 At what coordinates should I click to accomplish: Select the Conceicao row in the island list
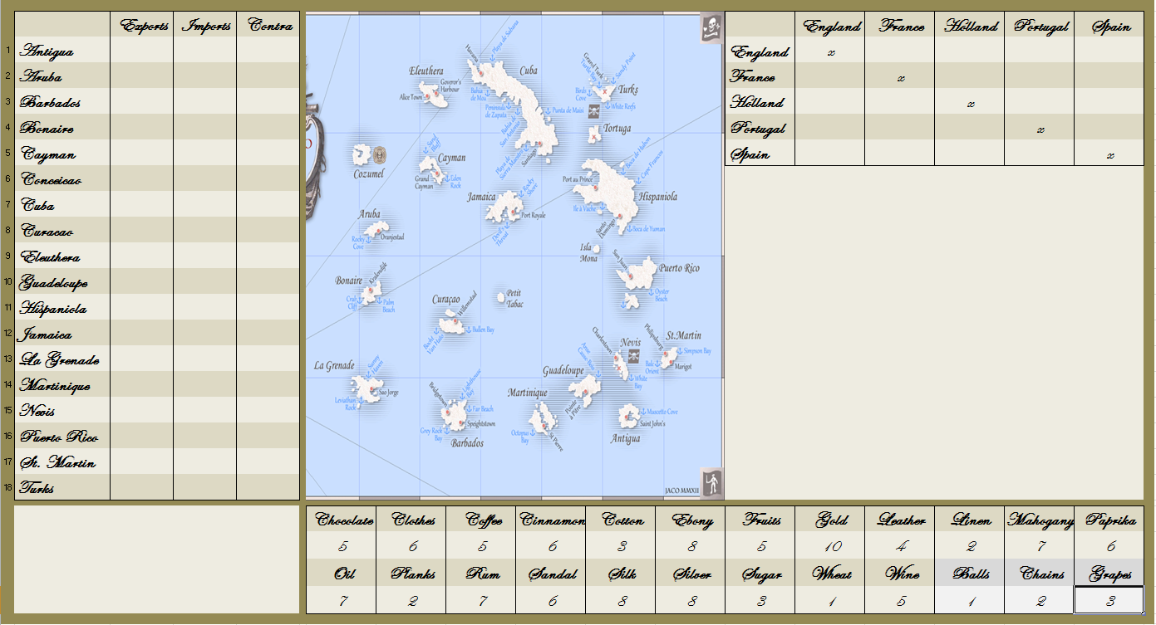157,179
